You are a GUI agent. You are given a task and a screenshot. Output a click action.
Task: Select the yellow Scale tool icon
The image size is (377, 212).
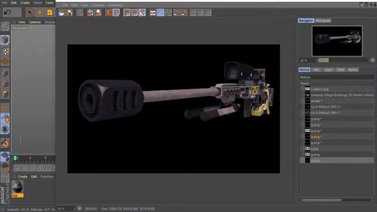coord(49,12)
